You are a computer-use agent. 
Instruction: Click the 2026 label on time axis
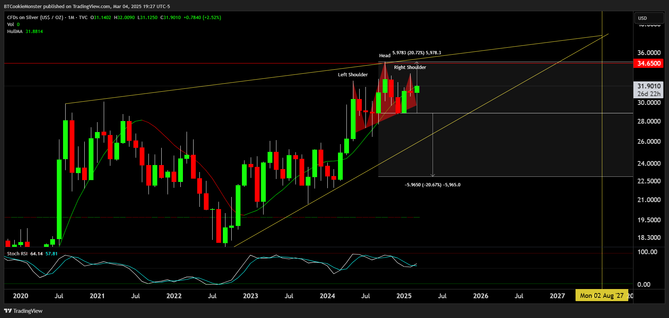point(481,296)
